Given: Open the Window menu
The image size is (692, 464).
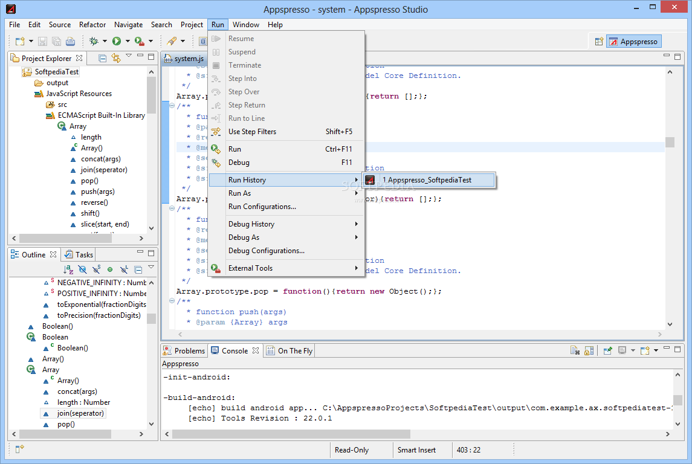Looking at the screenshot, I should click(x=246, y=25).
